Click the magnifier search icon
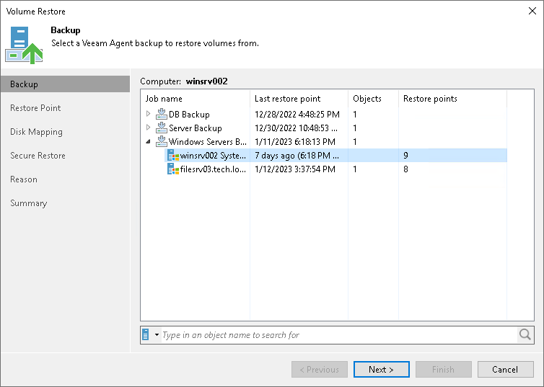 [x=525, y=334]
